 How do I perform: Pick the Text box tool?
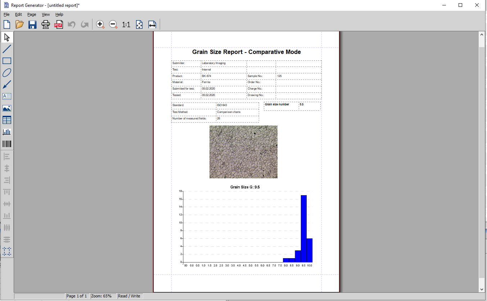(7, 96)
